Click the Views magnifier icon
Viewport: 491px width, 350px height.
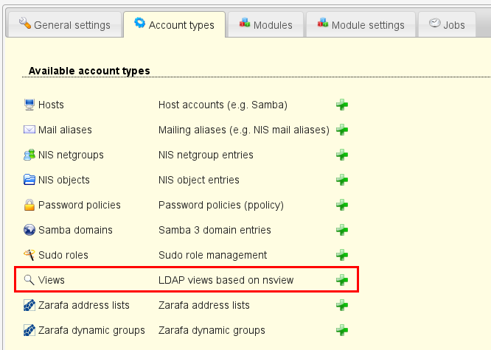pos(29,280)
